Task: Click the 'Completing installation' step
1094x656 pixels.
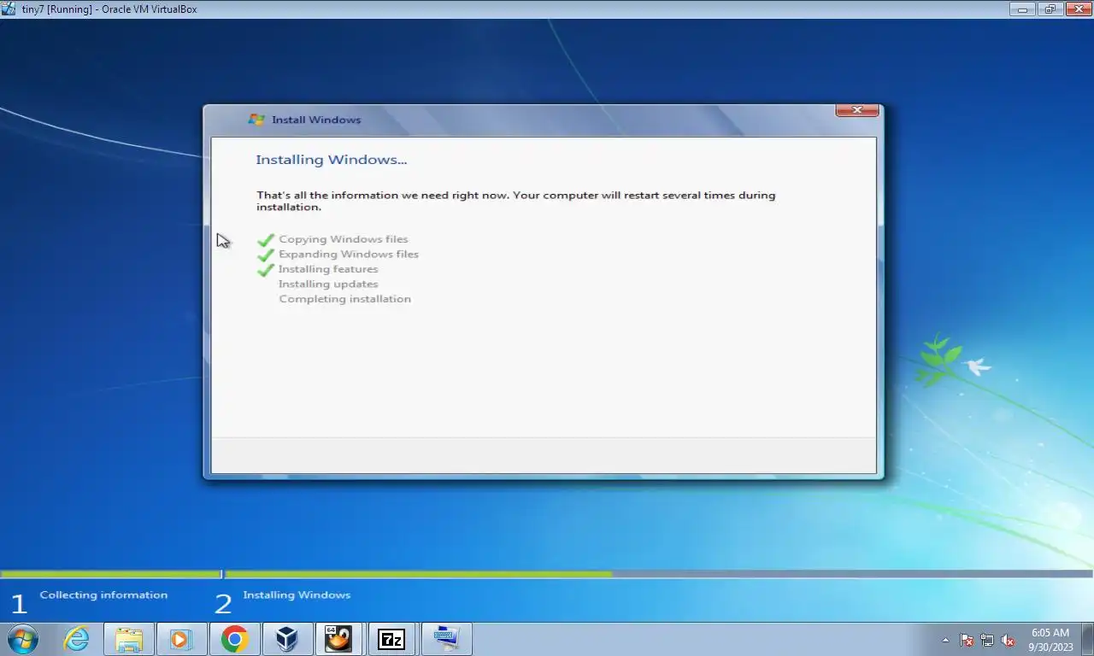Action: tap(345, 299)
